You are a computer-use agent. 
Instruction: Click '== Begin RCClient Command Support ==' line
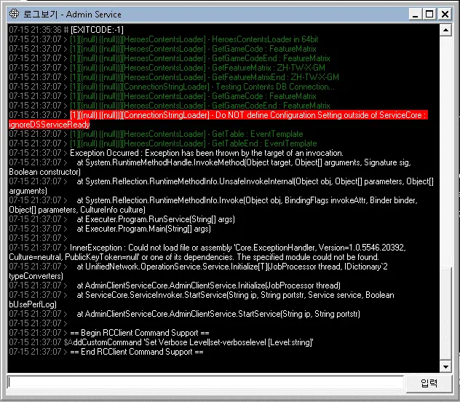tap(109, 333)
